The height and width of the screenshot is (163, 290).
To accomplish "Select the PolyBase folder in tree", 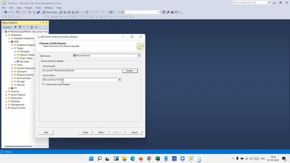I will (x=15, y=101).
